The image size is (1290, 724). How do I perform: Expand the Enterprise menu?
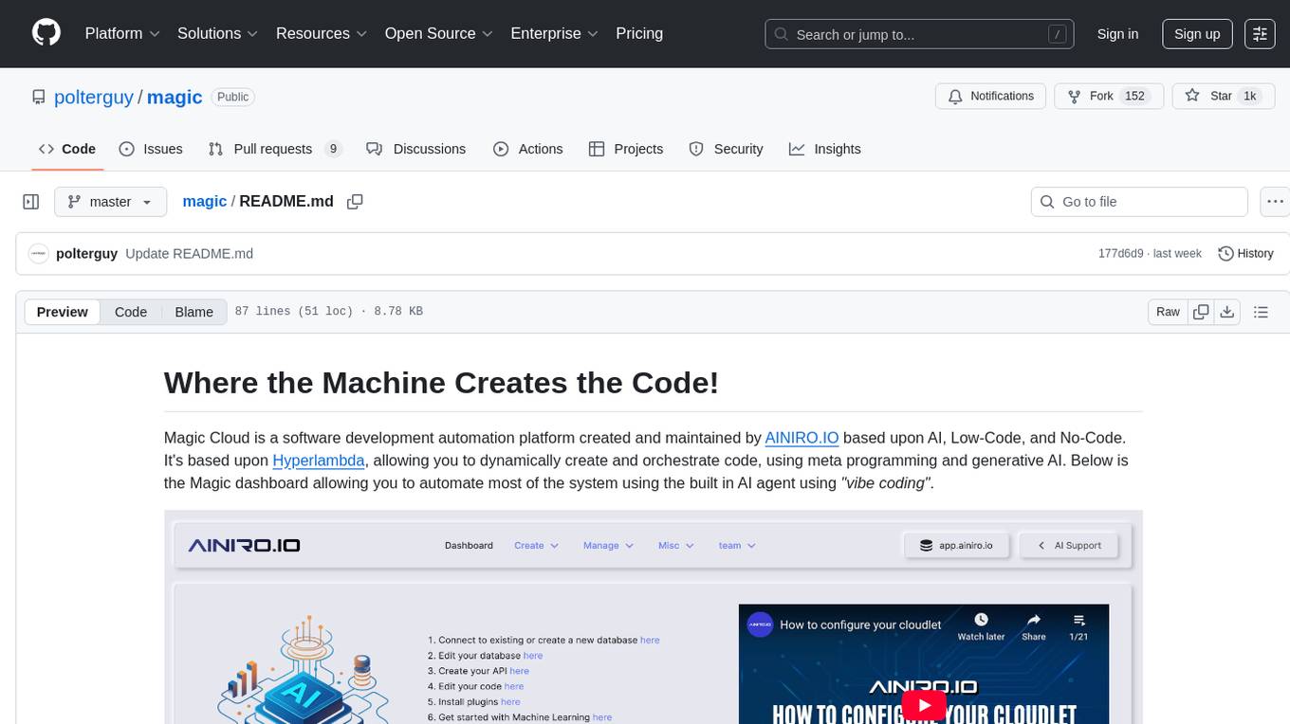(555, 33)
